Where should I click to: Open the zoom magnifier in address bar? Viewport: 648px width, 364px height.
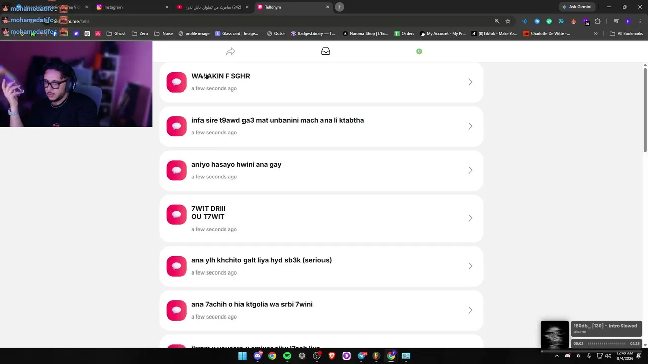497,21
